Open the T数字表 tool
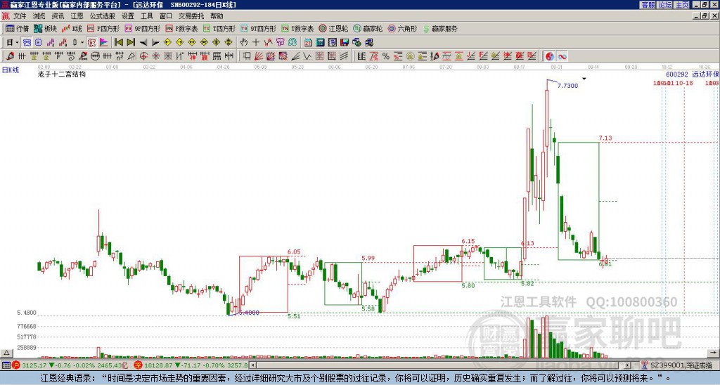The width and height of the screenshot is (720, 385). pos(297,28)
